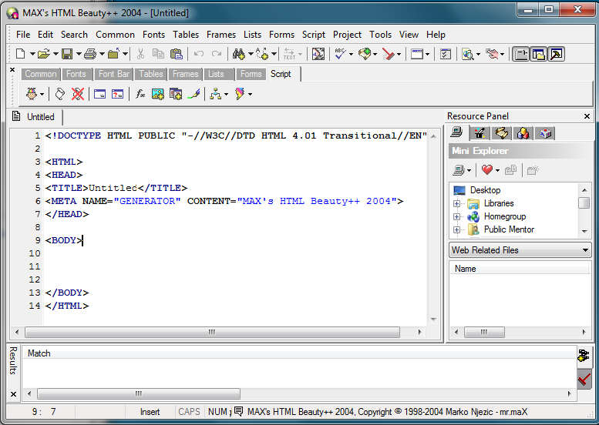Click the Find binoculars icon
This screenshot has width=599, height=425.
[x=238, y=54]
